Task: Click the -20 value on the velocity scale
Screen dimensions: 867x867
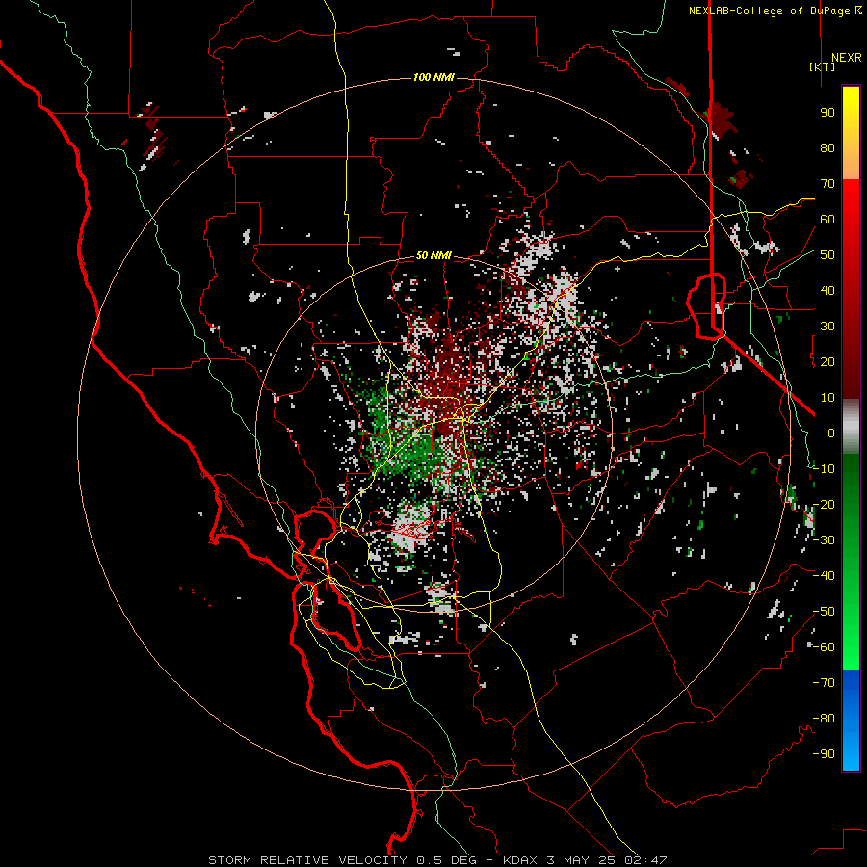Action: coord(824,505)
